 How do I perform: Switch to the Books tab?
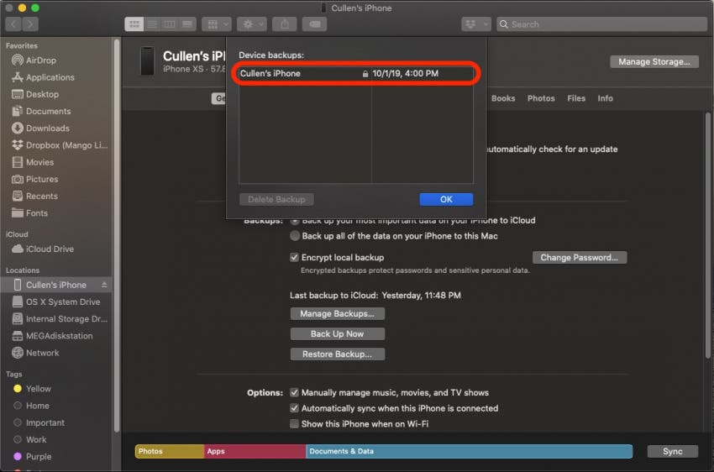coord(503,98)
